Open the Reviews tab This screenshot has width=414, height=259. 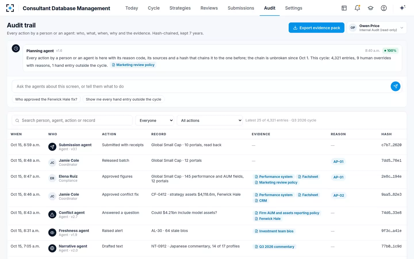[x=209, y=8]
